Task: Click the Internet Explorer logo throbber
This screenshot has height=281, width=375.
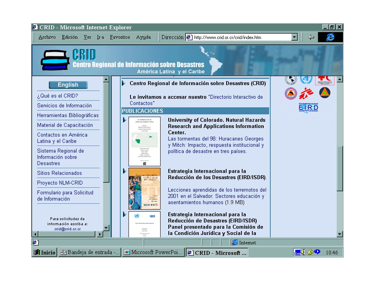Action: (330, 37)
